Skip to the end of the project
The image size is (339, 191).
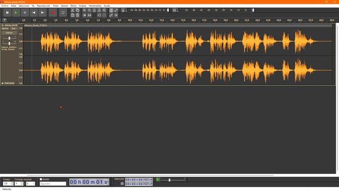[x=42, y=13]
